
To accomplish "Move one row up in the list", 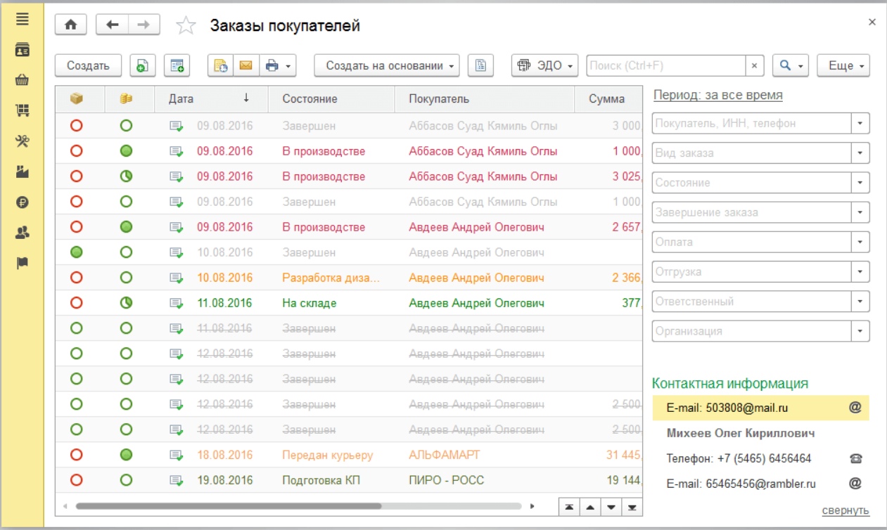I will 589,508.
